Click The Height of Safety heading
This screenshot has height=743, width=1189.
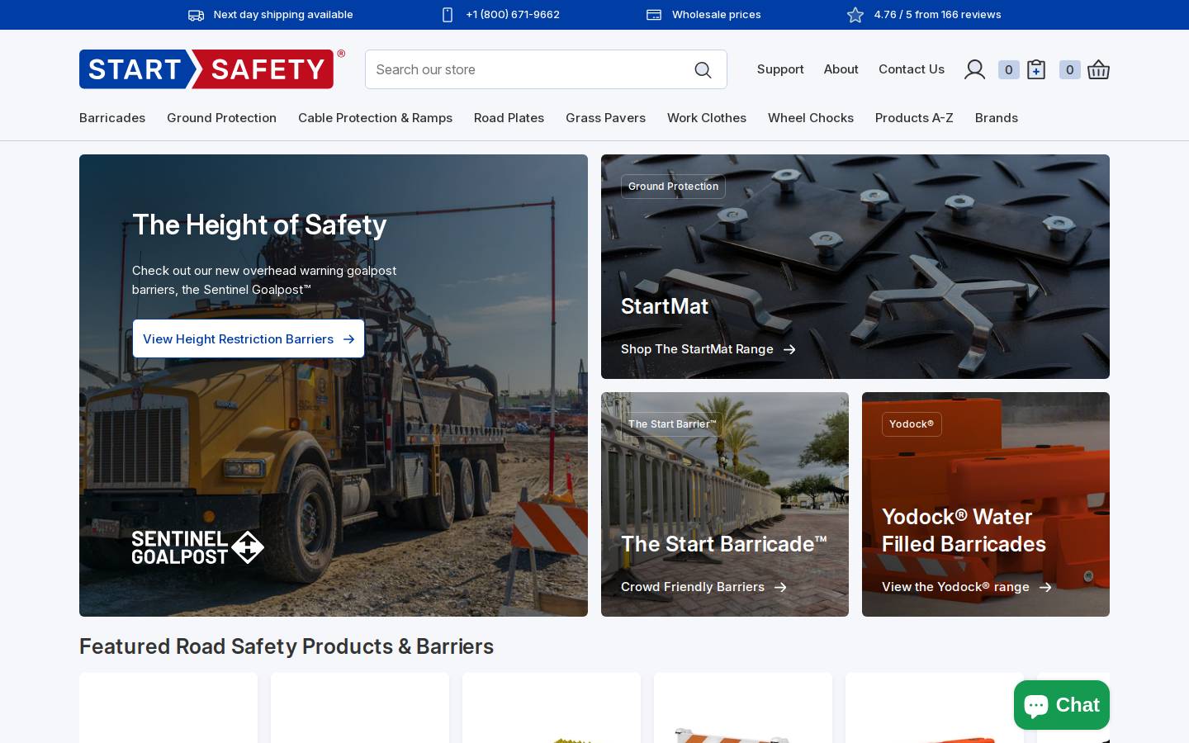[x=259, y=225]
